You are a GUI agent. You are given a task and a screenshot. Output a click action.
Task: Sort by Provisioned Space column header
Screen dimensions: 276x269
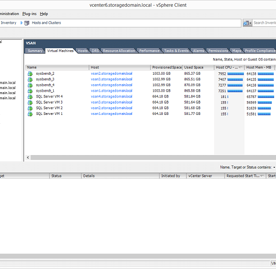click(x=167, y=68)
